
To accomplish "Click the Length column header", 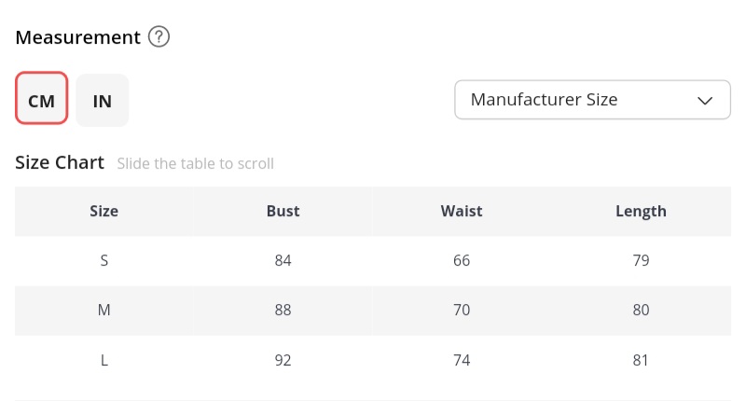I will (641, 211).
